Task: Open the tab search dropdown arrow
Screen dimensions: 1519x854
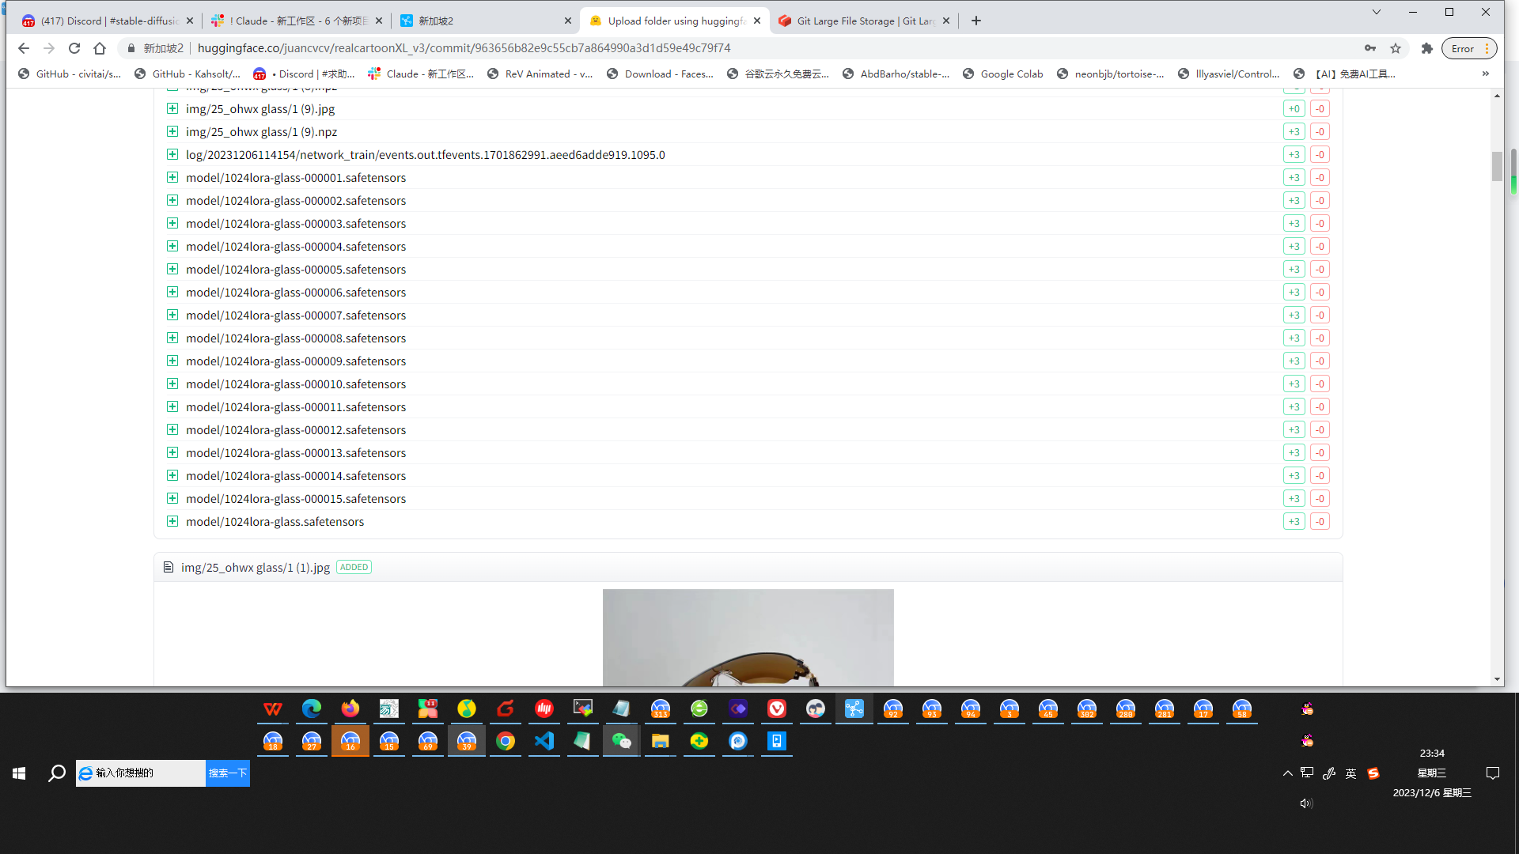Action: point(1376,12)
